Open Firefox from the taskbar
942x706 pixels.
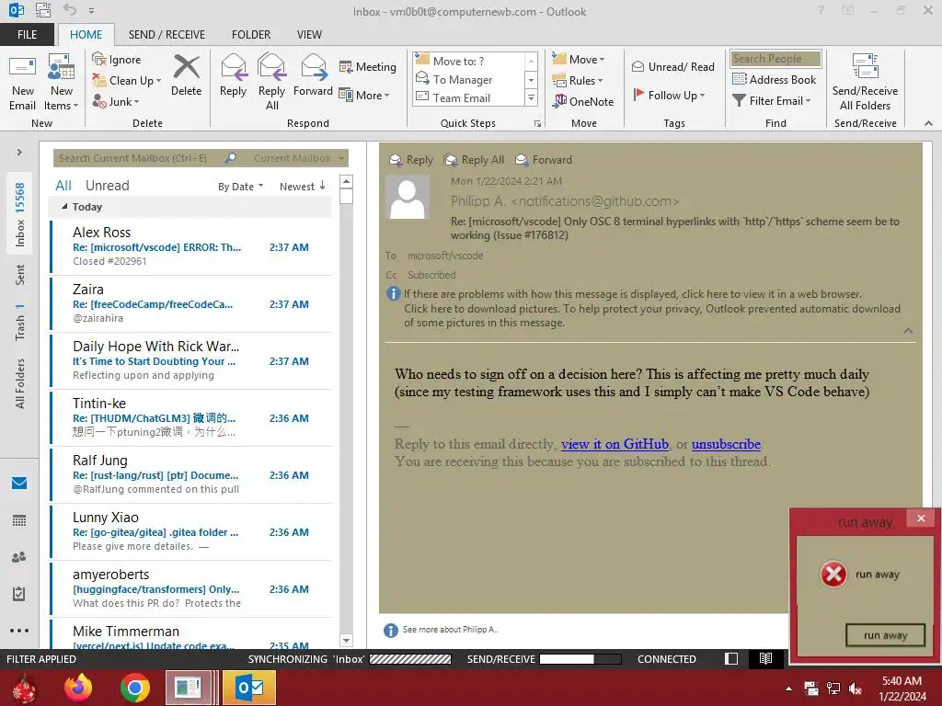pos(78,688)
